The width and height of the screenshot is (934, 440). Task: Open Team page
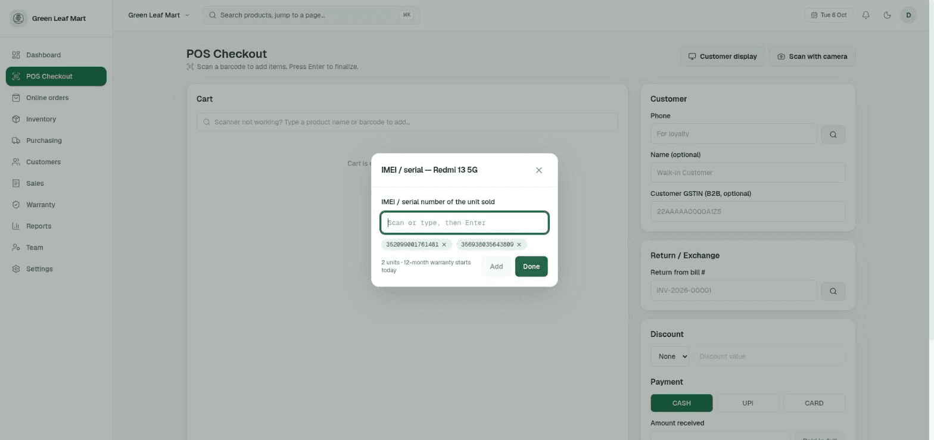point(56,248)
